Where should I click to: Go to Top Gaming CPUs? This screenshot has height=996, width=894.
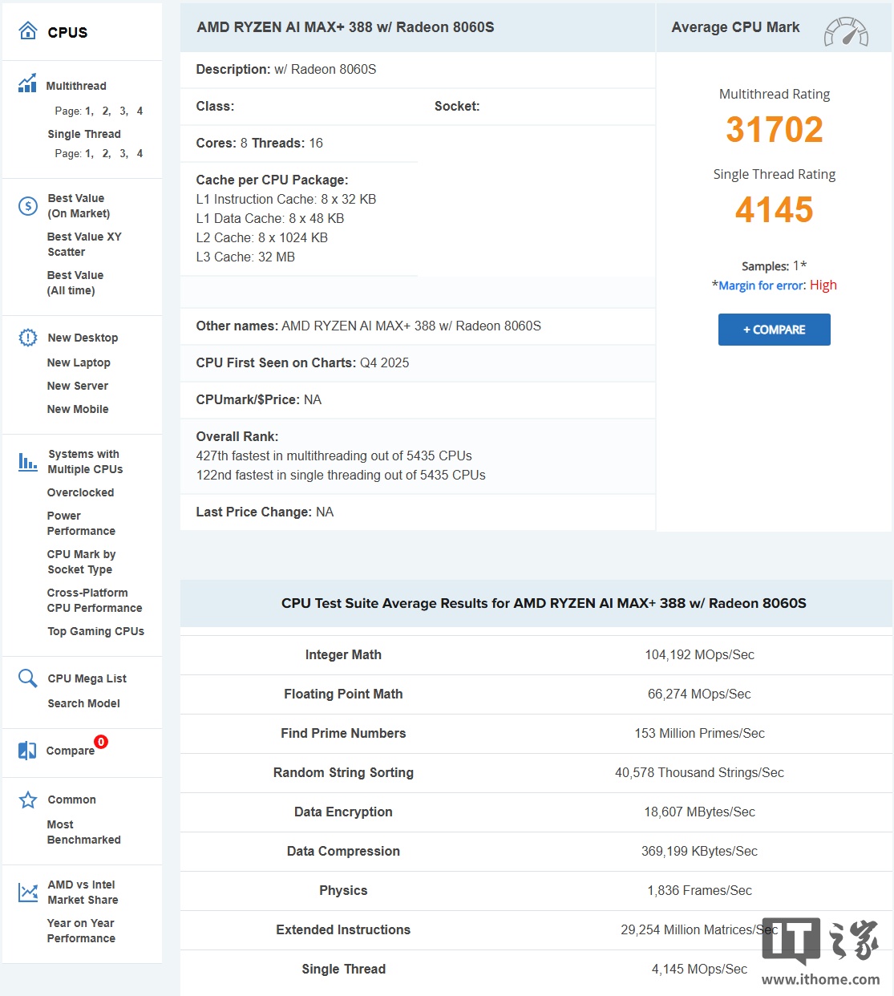point(95,631)
